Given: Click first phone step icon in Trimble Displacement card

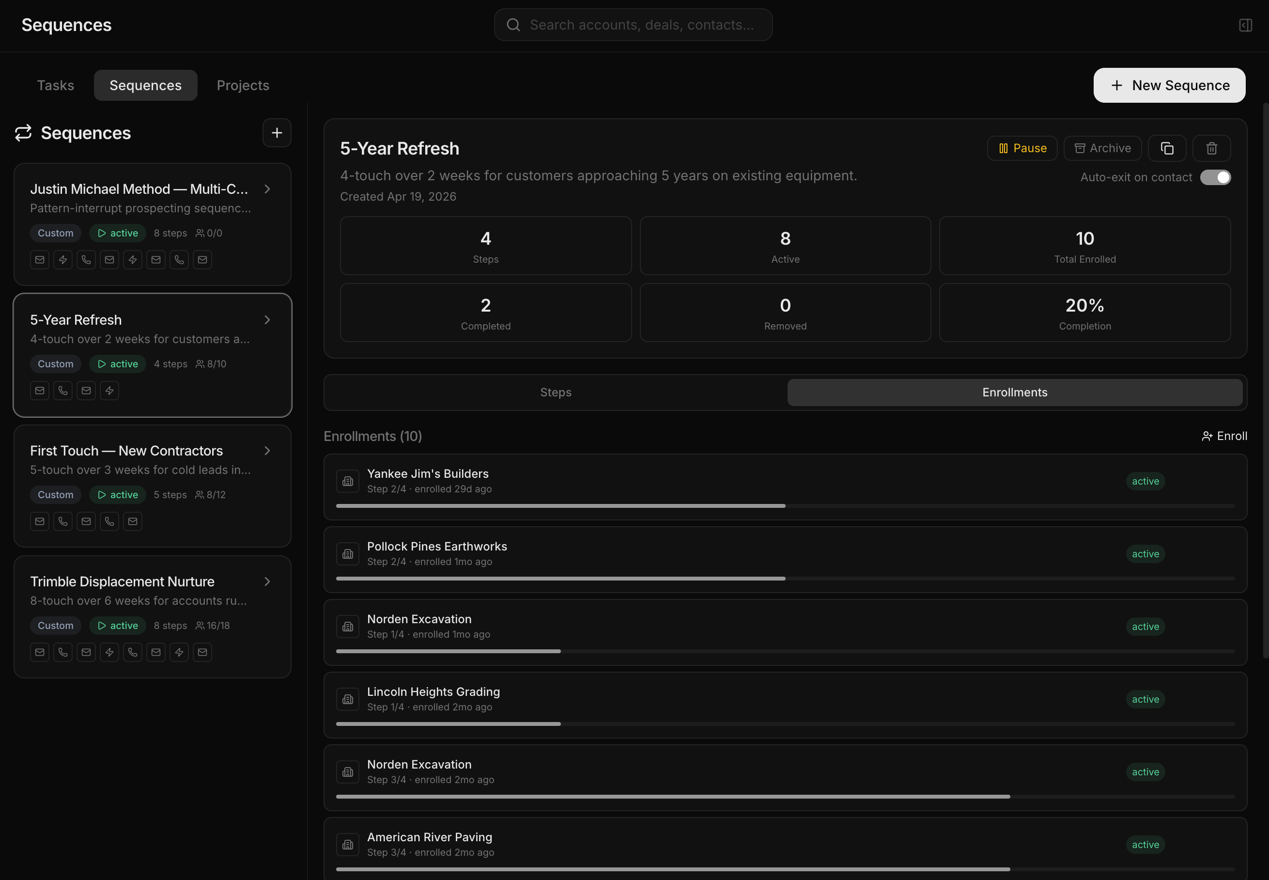Looking at the screenshot, I should coord(63,652).
